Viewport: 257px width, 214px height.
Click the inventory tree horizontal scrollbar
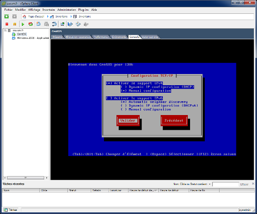[x=26, y=178]
